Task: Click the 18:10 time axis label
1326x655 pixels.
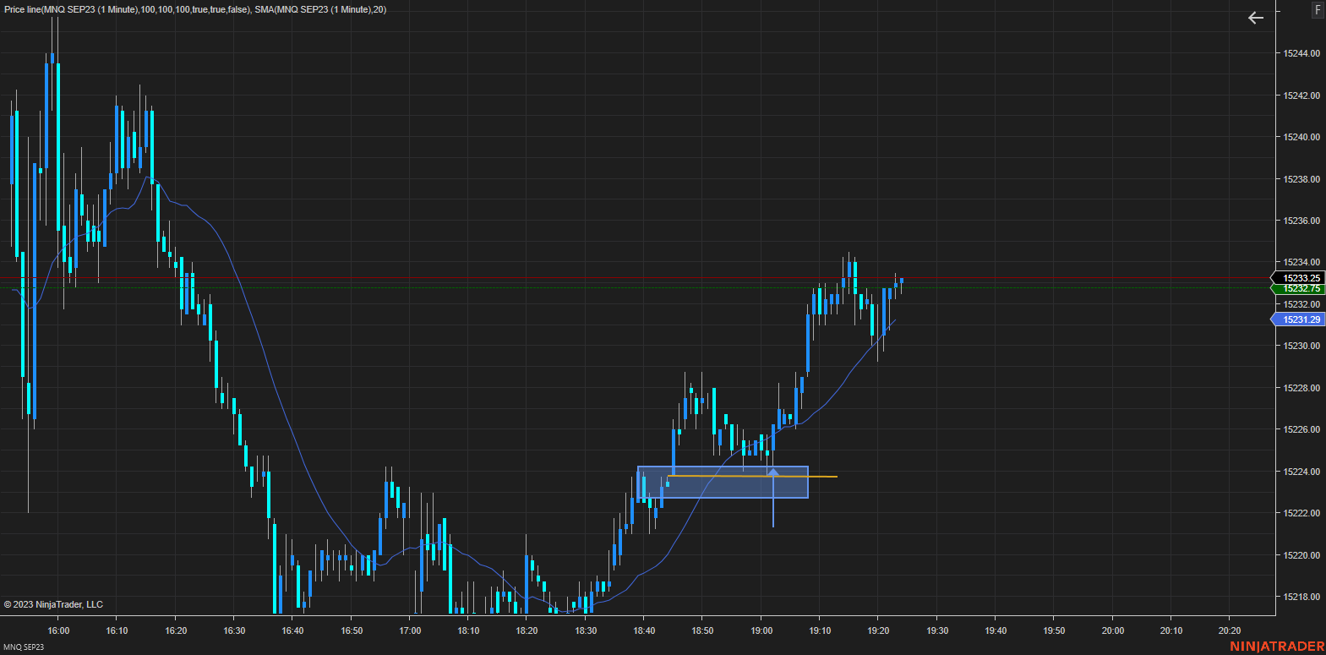Action: [468, 630]
